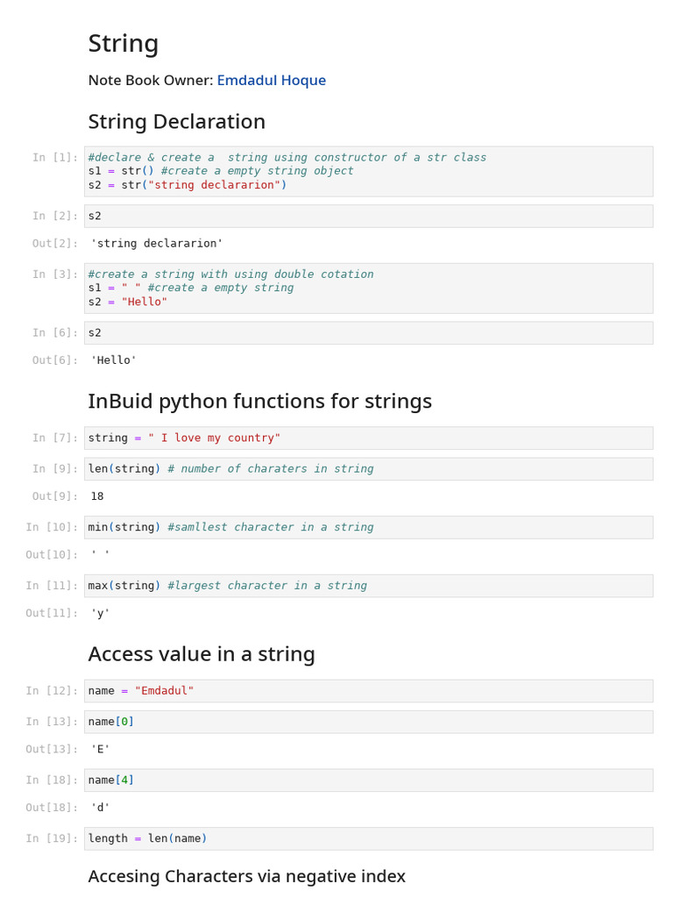Select the max(string) code cell
The height and width of the screenshot is (898, 673).
click(368, 586)
